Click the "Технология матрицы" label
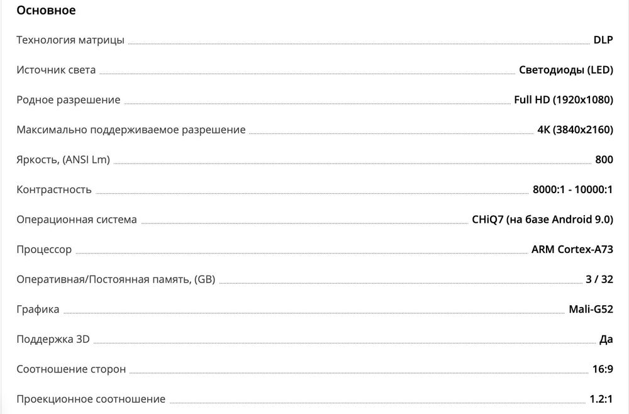Screen dimensions: 629x414 [x=70, y=40]
